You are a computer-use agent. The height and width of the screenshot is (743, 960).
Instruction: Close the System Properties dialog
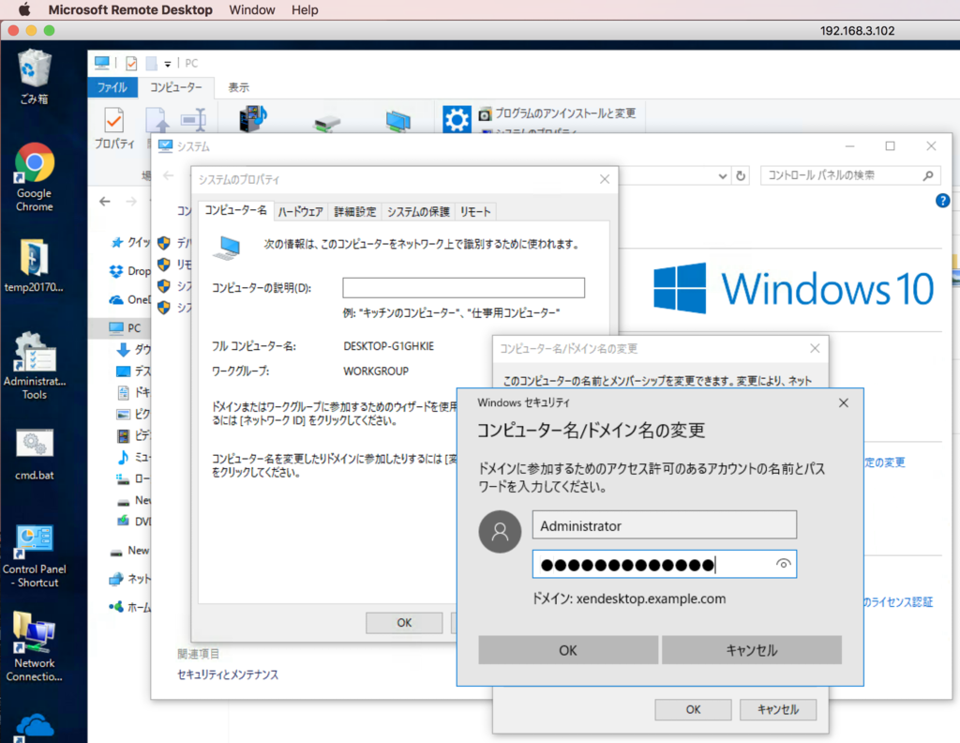[x=605, y=179]
